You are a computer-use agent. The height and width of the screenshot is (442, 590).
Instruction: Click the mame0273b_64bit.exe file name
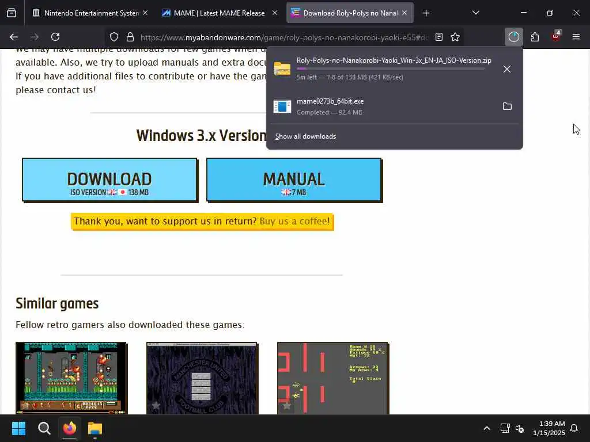(330, 101)
